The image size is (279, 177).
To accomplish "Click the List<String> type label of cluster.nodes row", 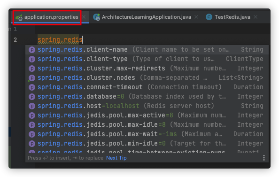I will click(241, 78).
